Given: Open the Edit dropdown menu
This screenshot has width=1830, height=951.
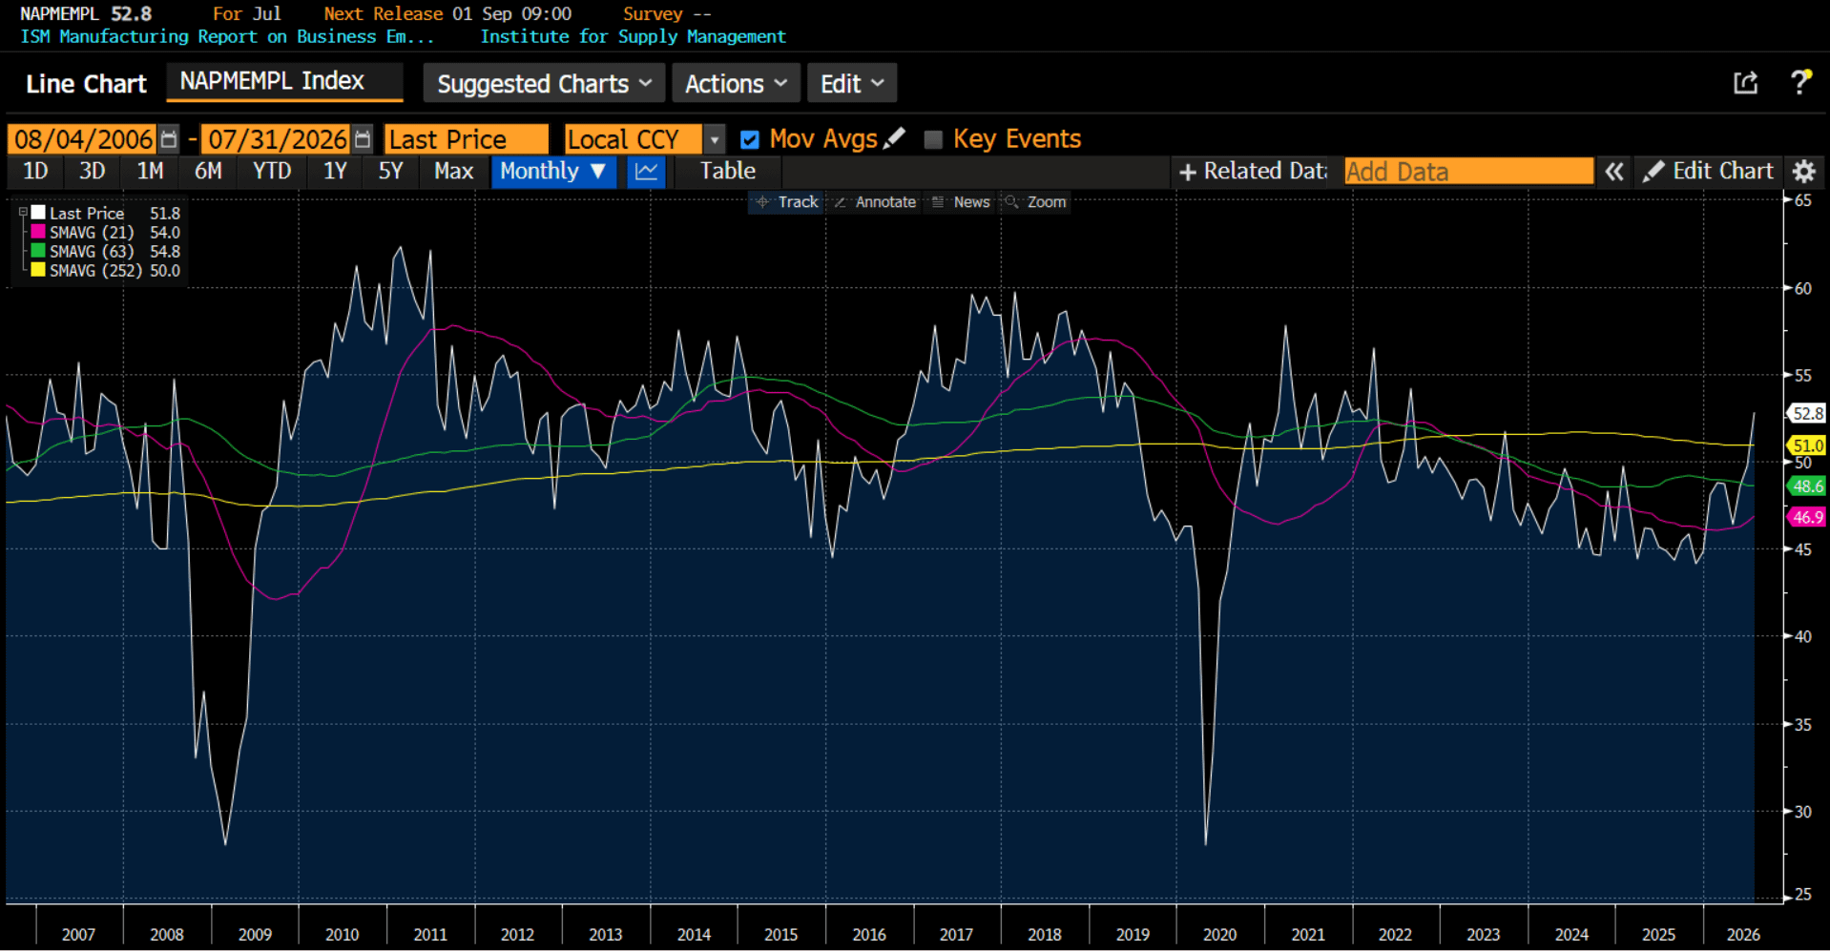Looking at the screenshot, I should click(x=852, y=84).
